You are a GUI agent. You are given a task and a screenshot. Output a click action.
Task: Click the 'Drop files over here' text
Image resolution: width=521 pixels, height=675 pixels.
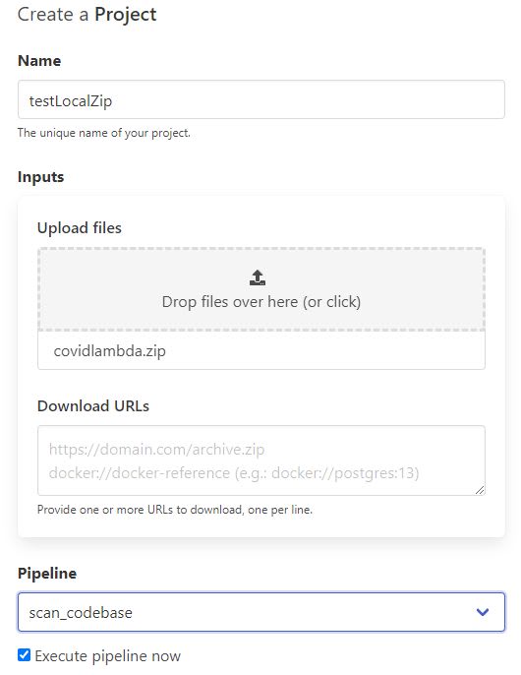pyautogui.click(x=261, y=302)
